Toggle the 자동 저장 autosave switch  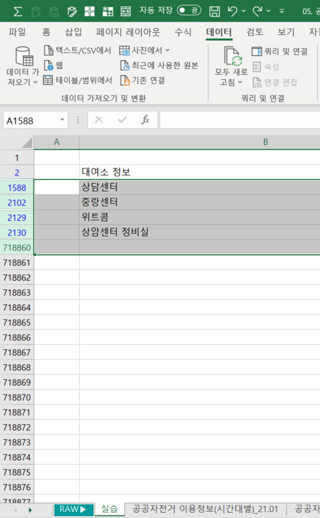189,10
